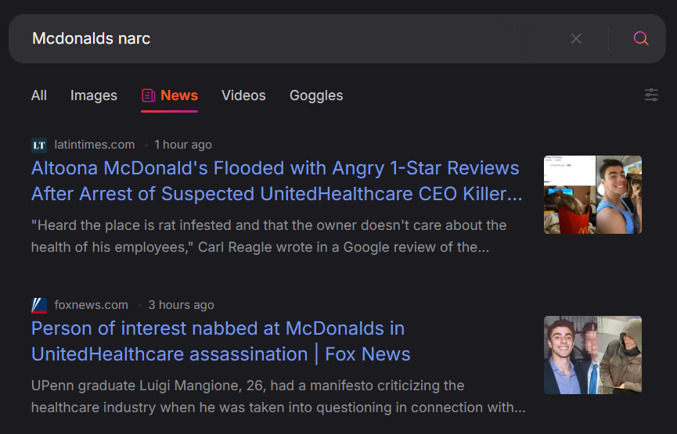Open the search filter settings icon
The width and height of the screenshot is (677, 434).
[651, 95]
